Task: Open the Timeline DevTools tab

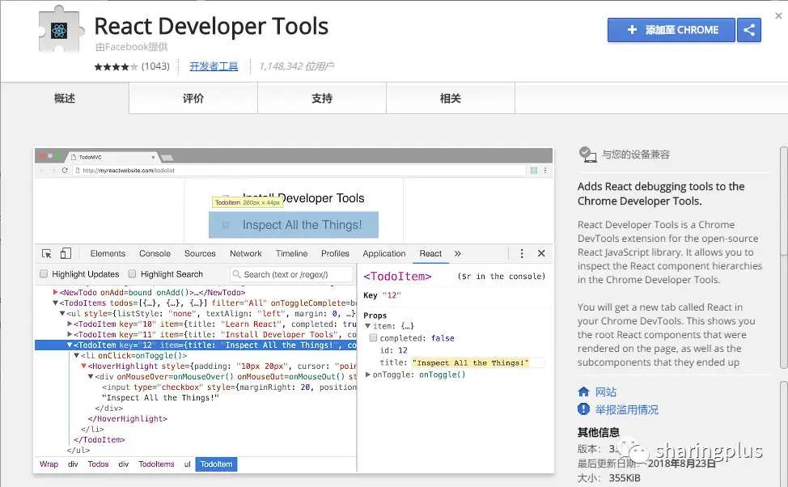Action: 291,253
